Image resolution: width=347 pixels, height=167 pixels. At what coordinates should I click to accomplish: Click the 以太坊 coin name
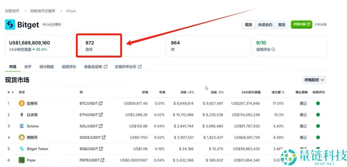coord(32,115)
